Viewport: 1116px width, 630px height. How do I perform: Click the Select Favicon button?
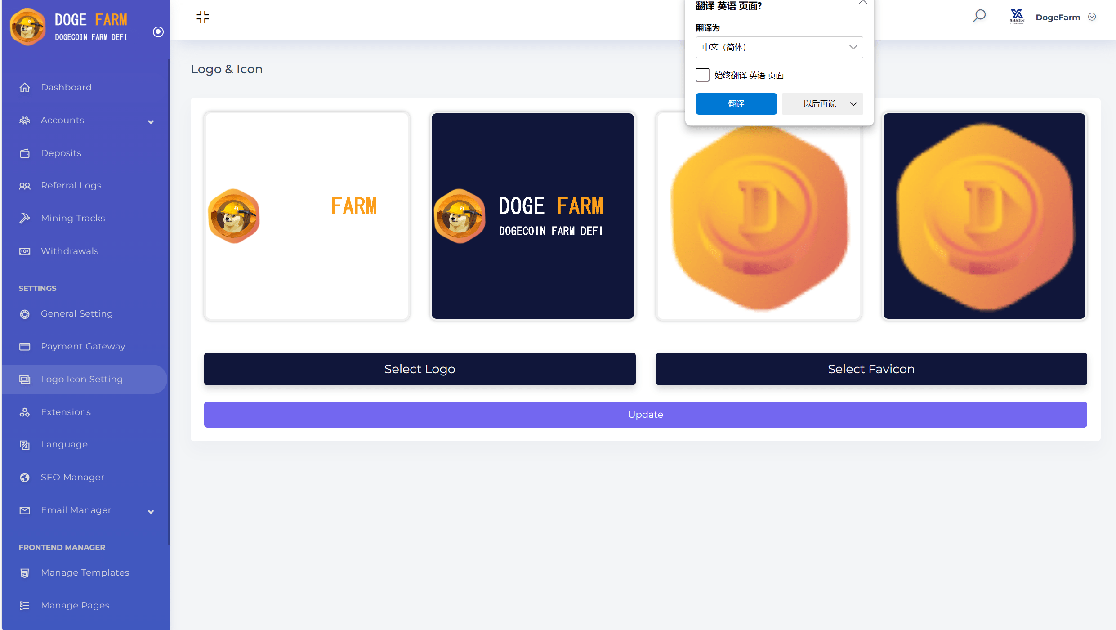(x=871, y=369)
